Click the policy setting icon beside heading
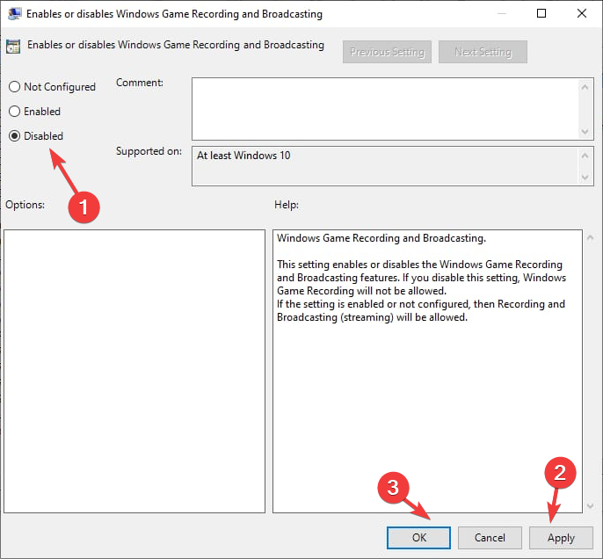The width and height of the screenshot is (603, 559). 13,47
